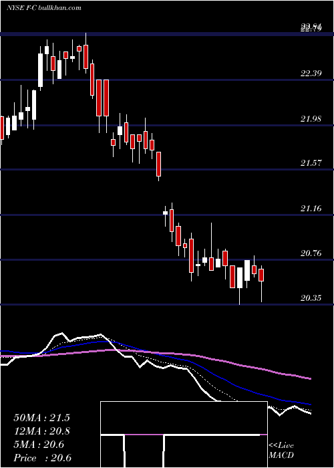Viewport: 334px width, 468px height.
Task: Click the 20.35 price axis label
Action: coord(311,298)
